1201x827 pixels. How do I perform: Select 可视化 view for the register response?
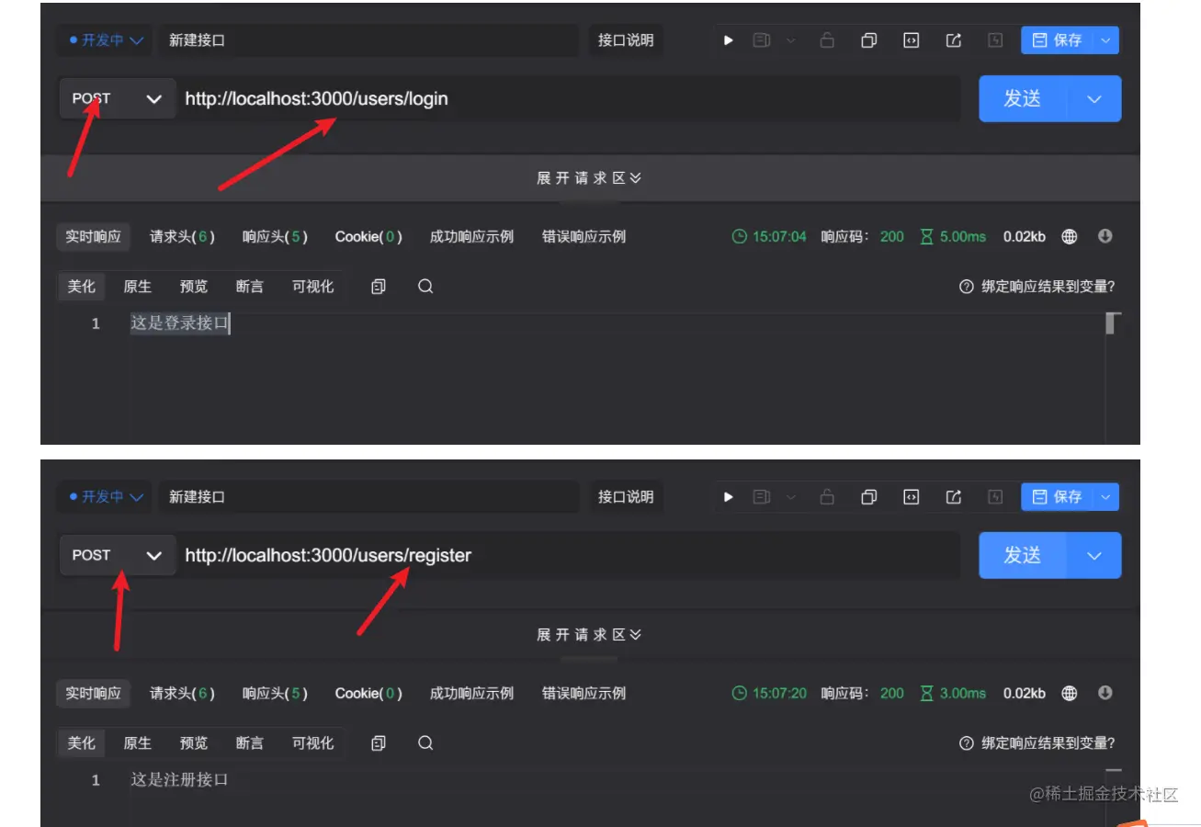click(313, 743)
